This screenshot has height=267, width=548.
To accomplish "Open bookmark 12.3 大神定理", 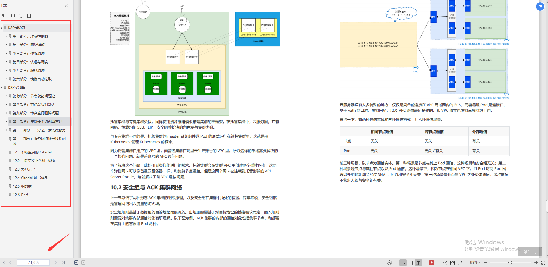I will (x=24, y=169).
